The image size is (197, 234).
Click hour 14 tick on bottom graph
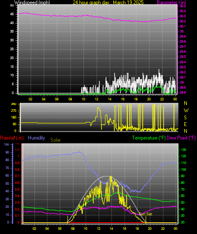pyautogui.click(x=111, y=229)
